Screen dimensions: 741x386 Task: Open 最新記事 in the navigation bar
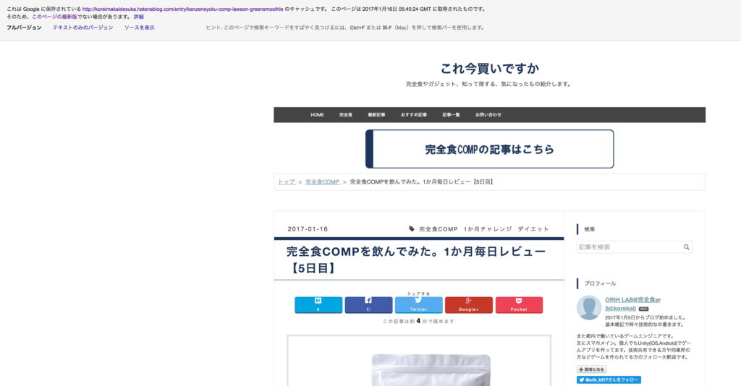(x=376, y=115)
